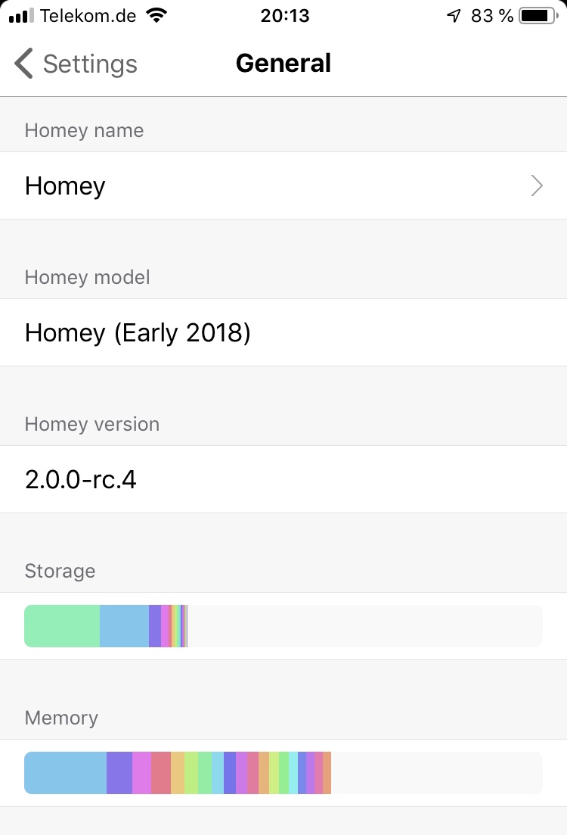The image size is (567, 835).
Task: Tap the 20:13 clock in status bar
Action: pos(284,15)
